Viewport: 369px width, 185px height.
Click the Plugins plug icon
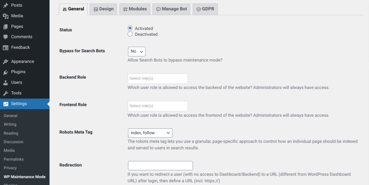point(6,72)
